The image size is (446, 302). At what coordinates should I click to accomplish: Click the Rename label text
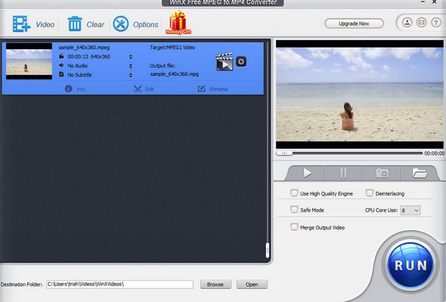219,89
